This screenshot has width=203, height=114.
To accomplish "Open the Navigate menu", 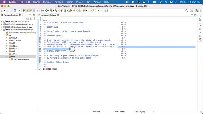I will coord(59,2).
